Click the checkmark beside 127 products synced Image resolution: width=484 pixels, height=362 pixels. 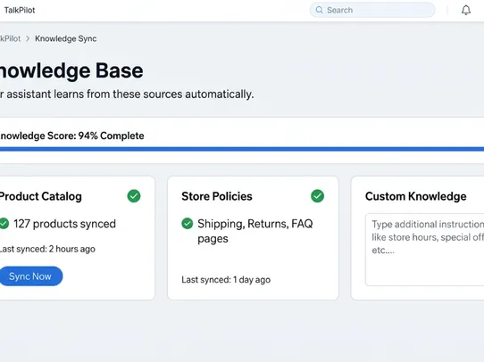click(4, 224)
